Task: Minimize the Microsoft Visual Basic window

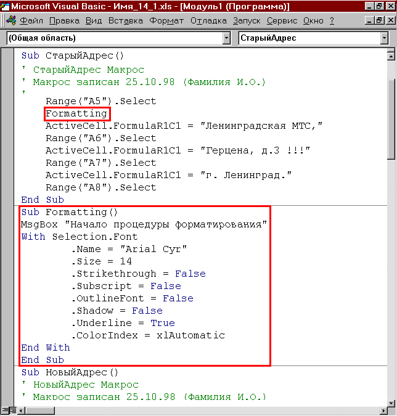Action: tap(369, 6)
